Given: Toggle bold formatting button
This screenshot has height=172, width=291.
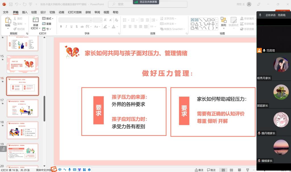Looking at the screenshot, I should (61, 26).
